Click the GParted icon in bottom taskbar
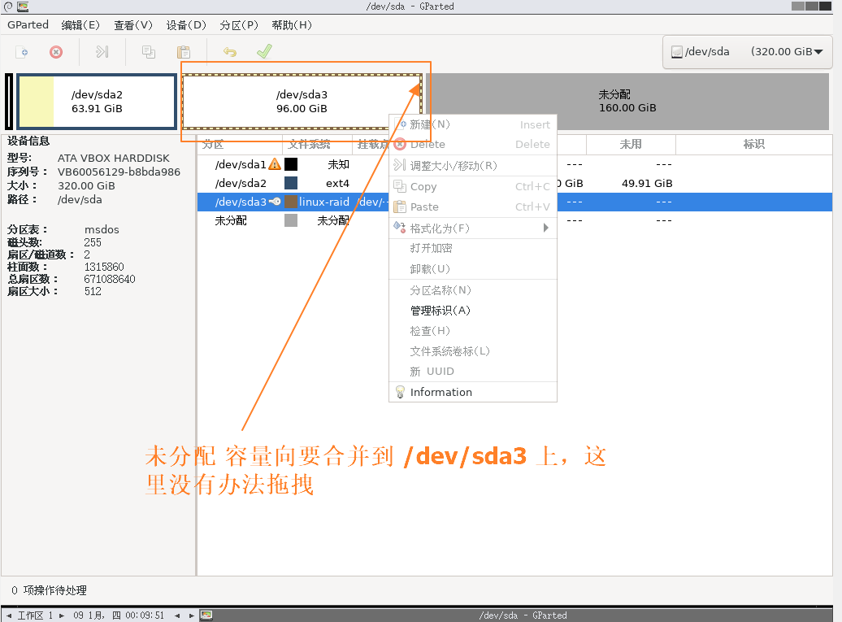The height and width of the screenshot is (622, 842). (x=206, y=615)
